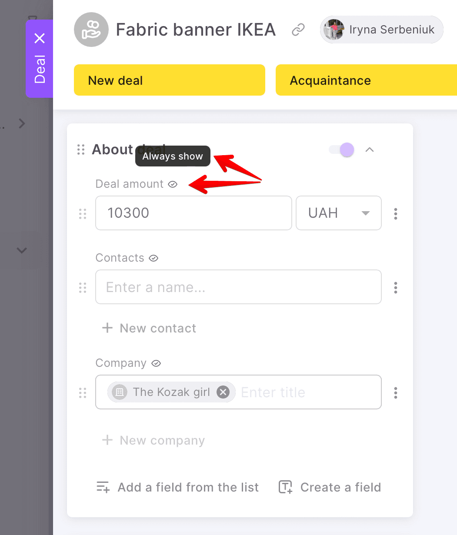The width and height of the screenshot is (457, 535).
Task: Toggle the About deal section switch
Action: [342, 150]
